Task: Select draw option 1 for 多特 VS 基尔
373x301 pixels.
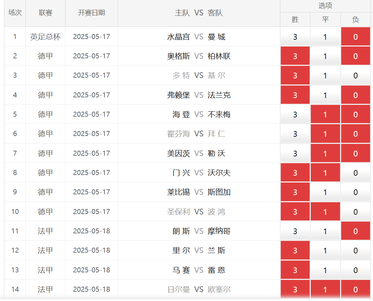Action: tap(325, 75)
